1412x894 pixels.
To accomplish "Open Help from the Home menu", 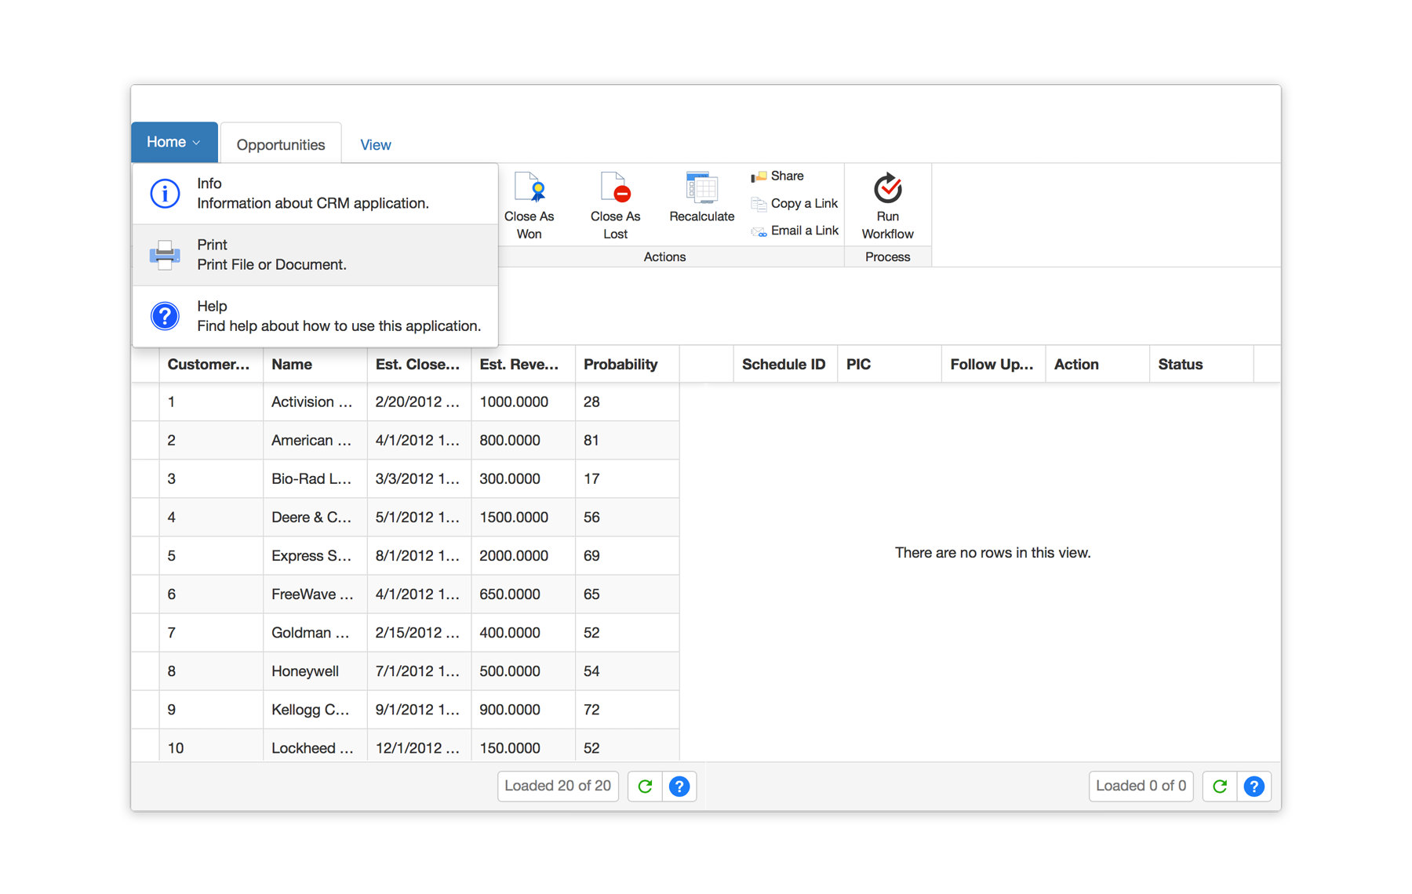I will [x=314, y=316].
